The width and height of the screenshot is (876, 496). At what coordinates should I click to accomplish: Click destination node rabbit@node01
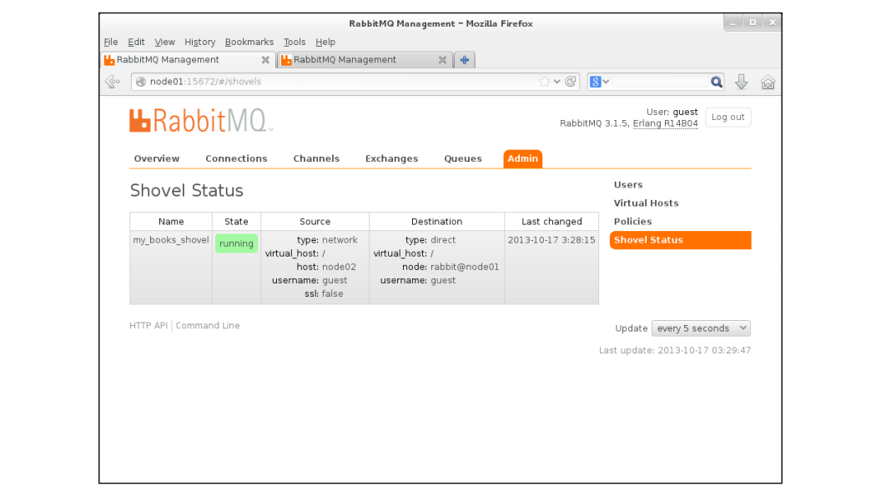[465, 268]
